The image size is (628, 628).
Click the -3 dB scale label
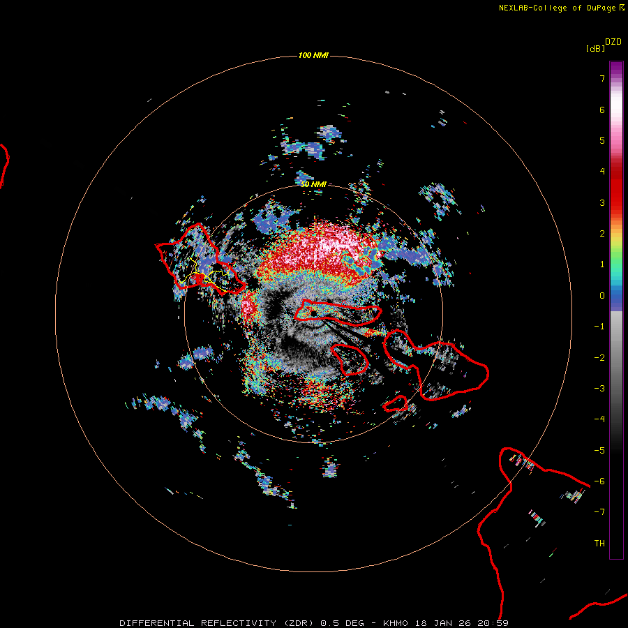599,389
